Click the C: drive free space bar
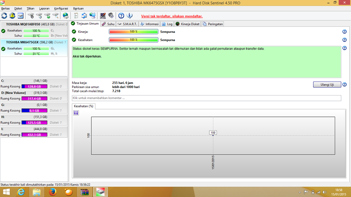This screenshot has width=351, height=197. 34,86
